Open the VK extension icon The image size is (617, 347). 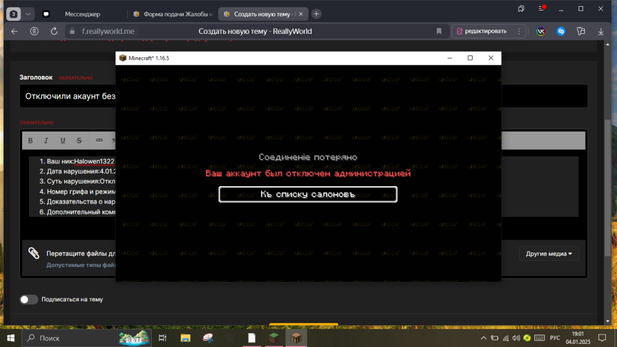pyautogui.click(x=541, y=31)
